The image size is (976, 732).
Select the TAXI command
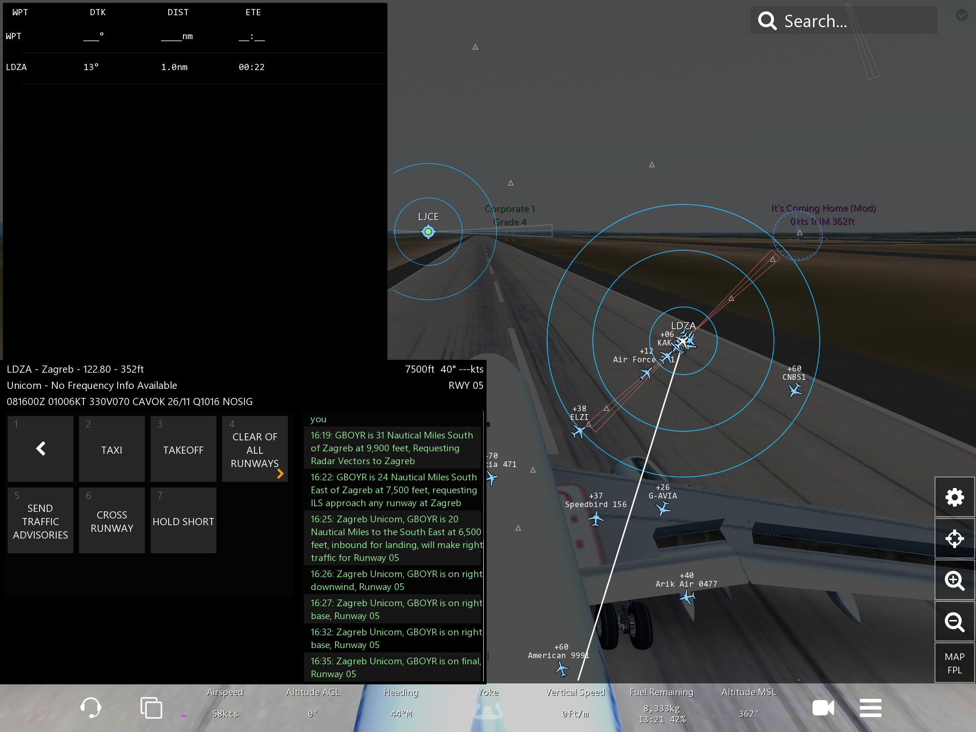pyautogui.click(x=112, y=449)
